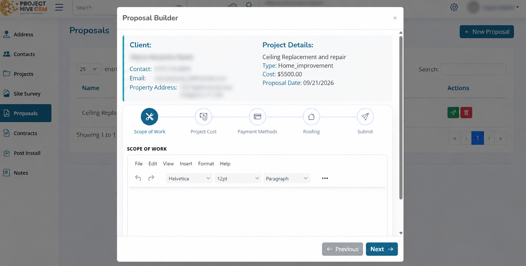The height and width of the screenshot is (266, 526).
Task: Go to page 1 in pagination
Action: pos(477,138)
